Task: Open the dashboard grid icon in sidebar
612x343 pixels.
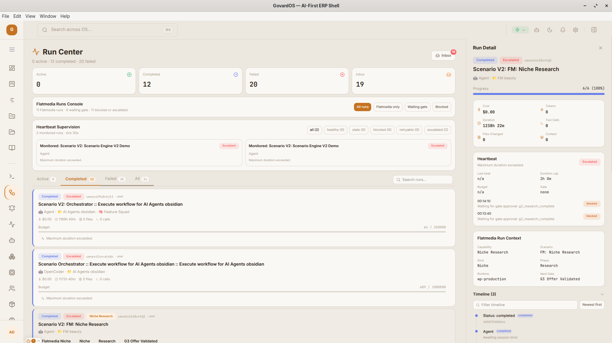Action: tap(12, 68)
